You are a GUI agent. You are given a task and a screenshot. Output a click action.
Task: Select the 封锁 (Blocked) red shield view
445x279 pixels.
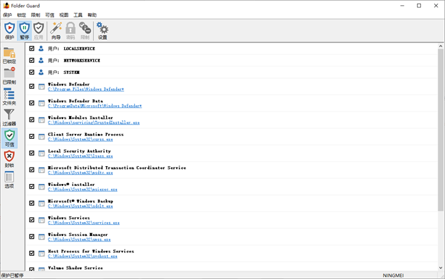click(x=9, y=159)
